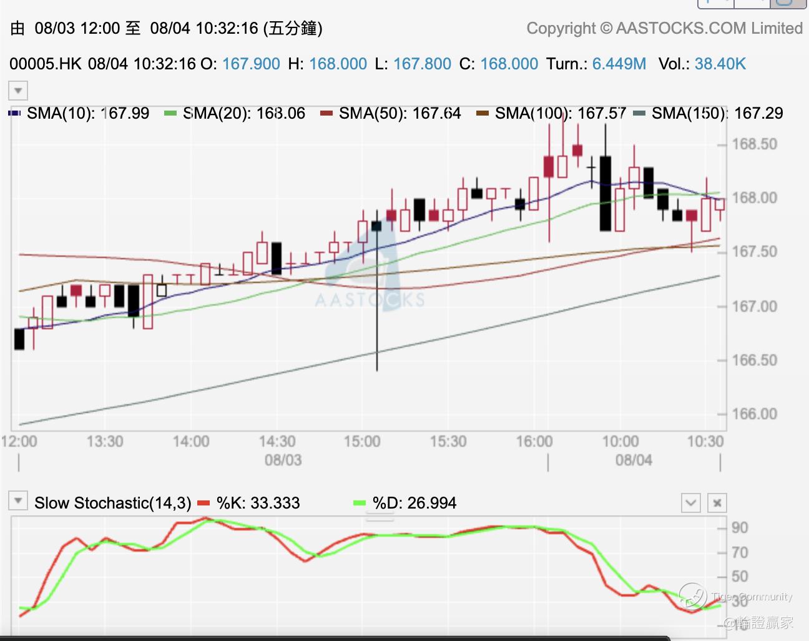Select the SMA(10): 167.99 legend label
This screenshot has height=641, width=809.
point(88,113)
